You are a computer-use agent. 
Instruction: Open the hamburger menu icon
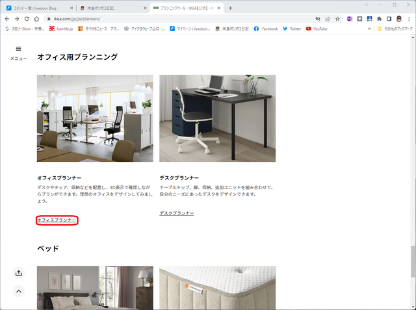point(18,49)
